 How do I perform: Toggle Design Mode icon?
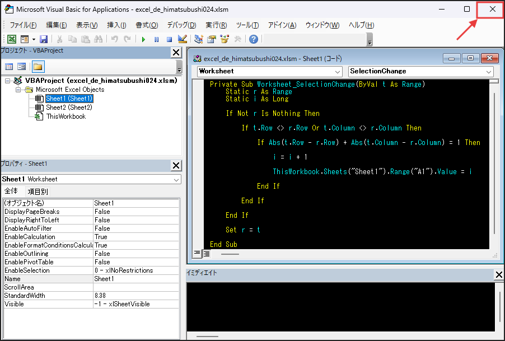click(183, 39)
